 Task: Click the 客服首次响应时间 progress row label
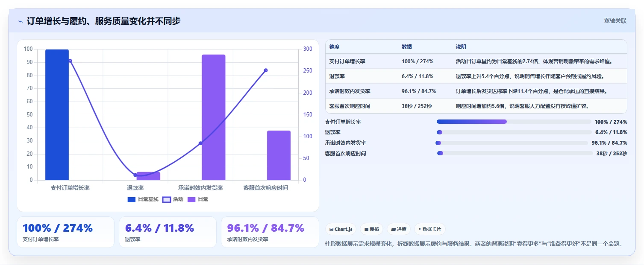point(345,153)
